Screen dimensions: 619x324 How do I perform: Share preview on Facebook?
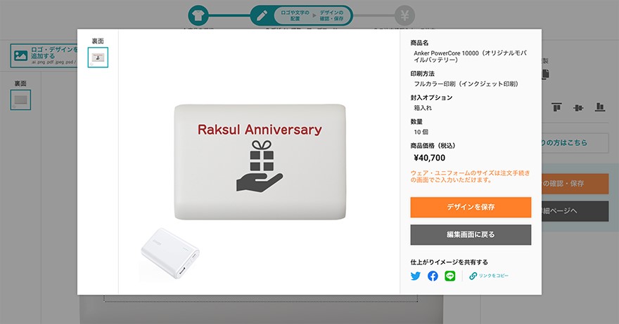tap(433, 276)
